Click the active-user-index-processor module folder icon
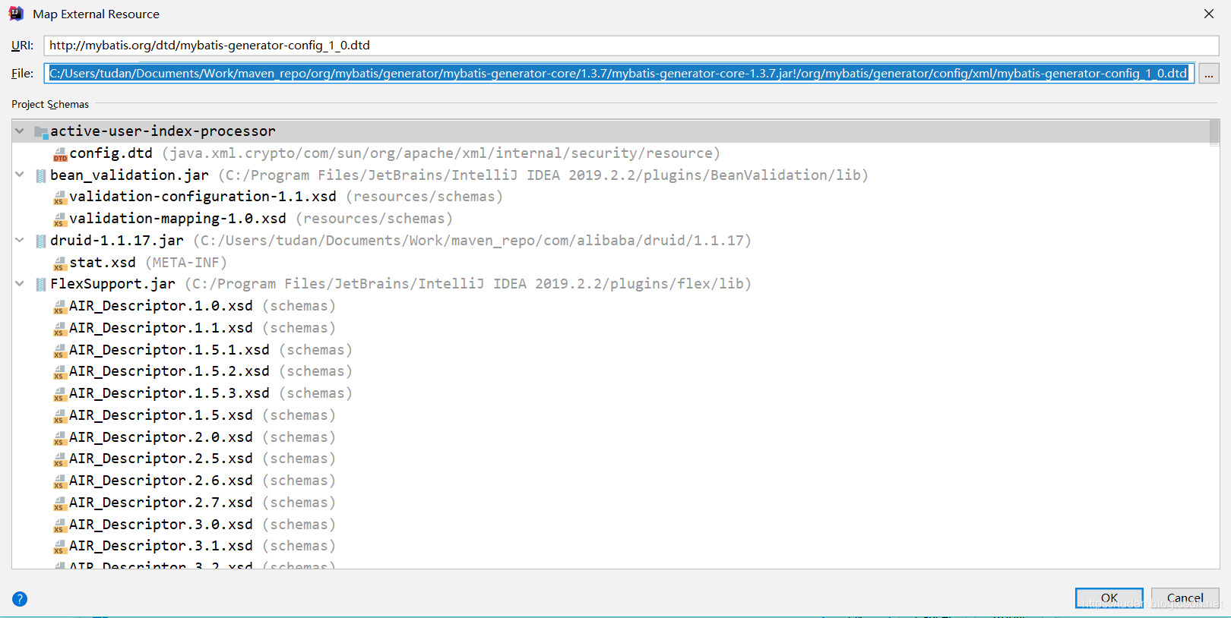 click(x=41, y=132)
